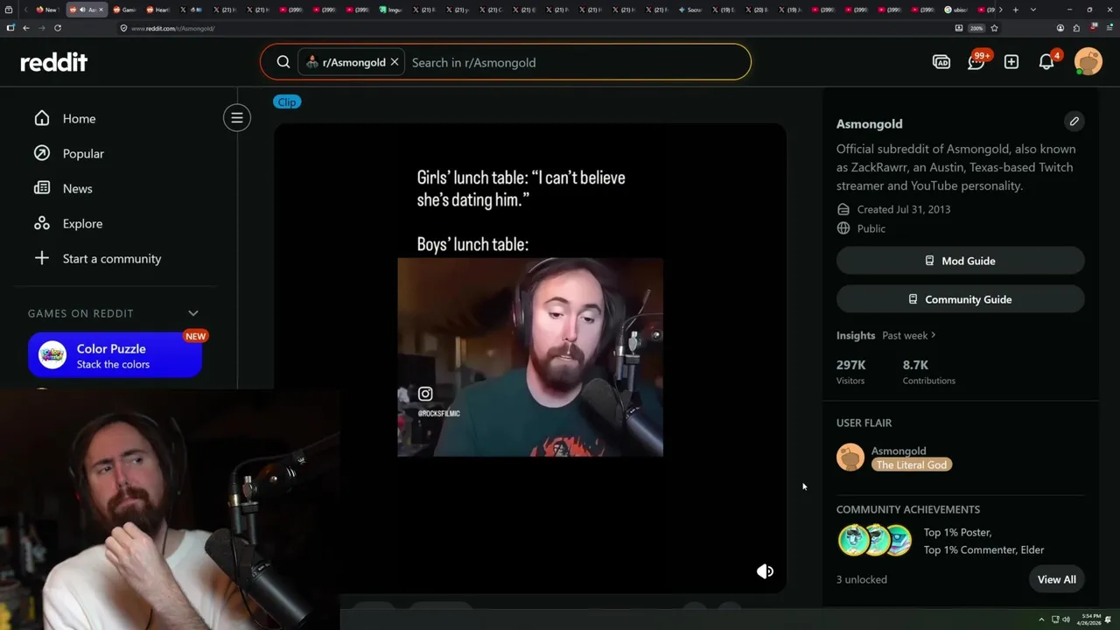Click the Created Jul 31, 2013 text
Screen dimensions: 1120x630
904,209
